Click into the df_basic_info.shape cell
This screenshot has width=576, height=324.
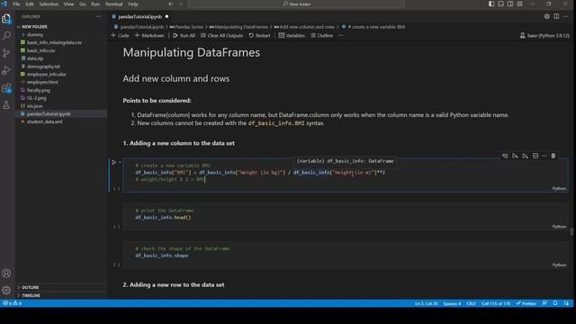click(x=346, y=256)
